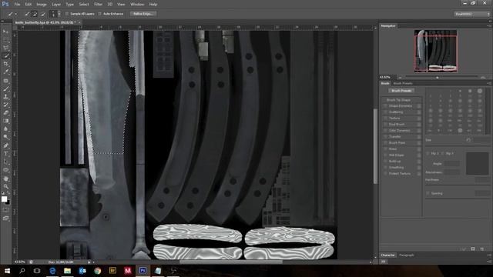
Task: Open the Window menu
Action: 137,5
